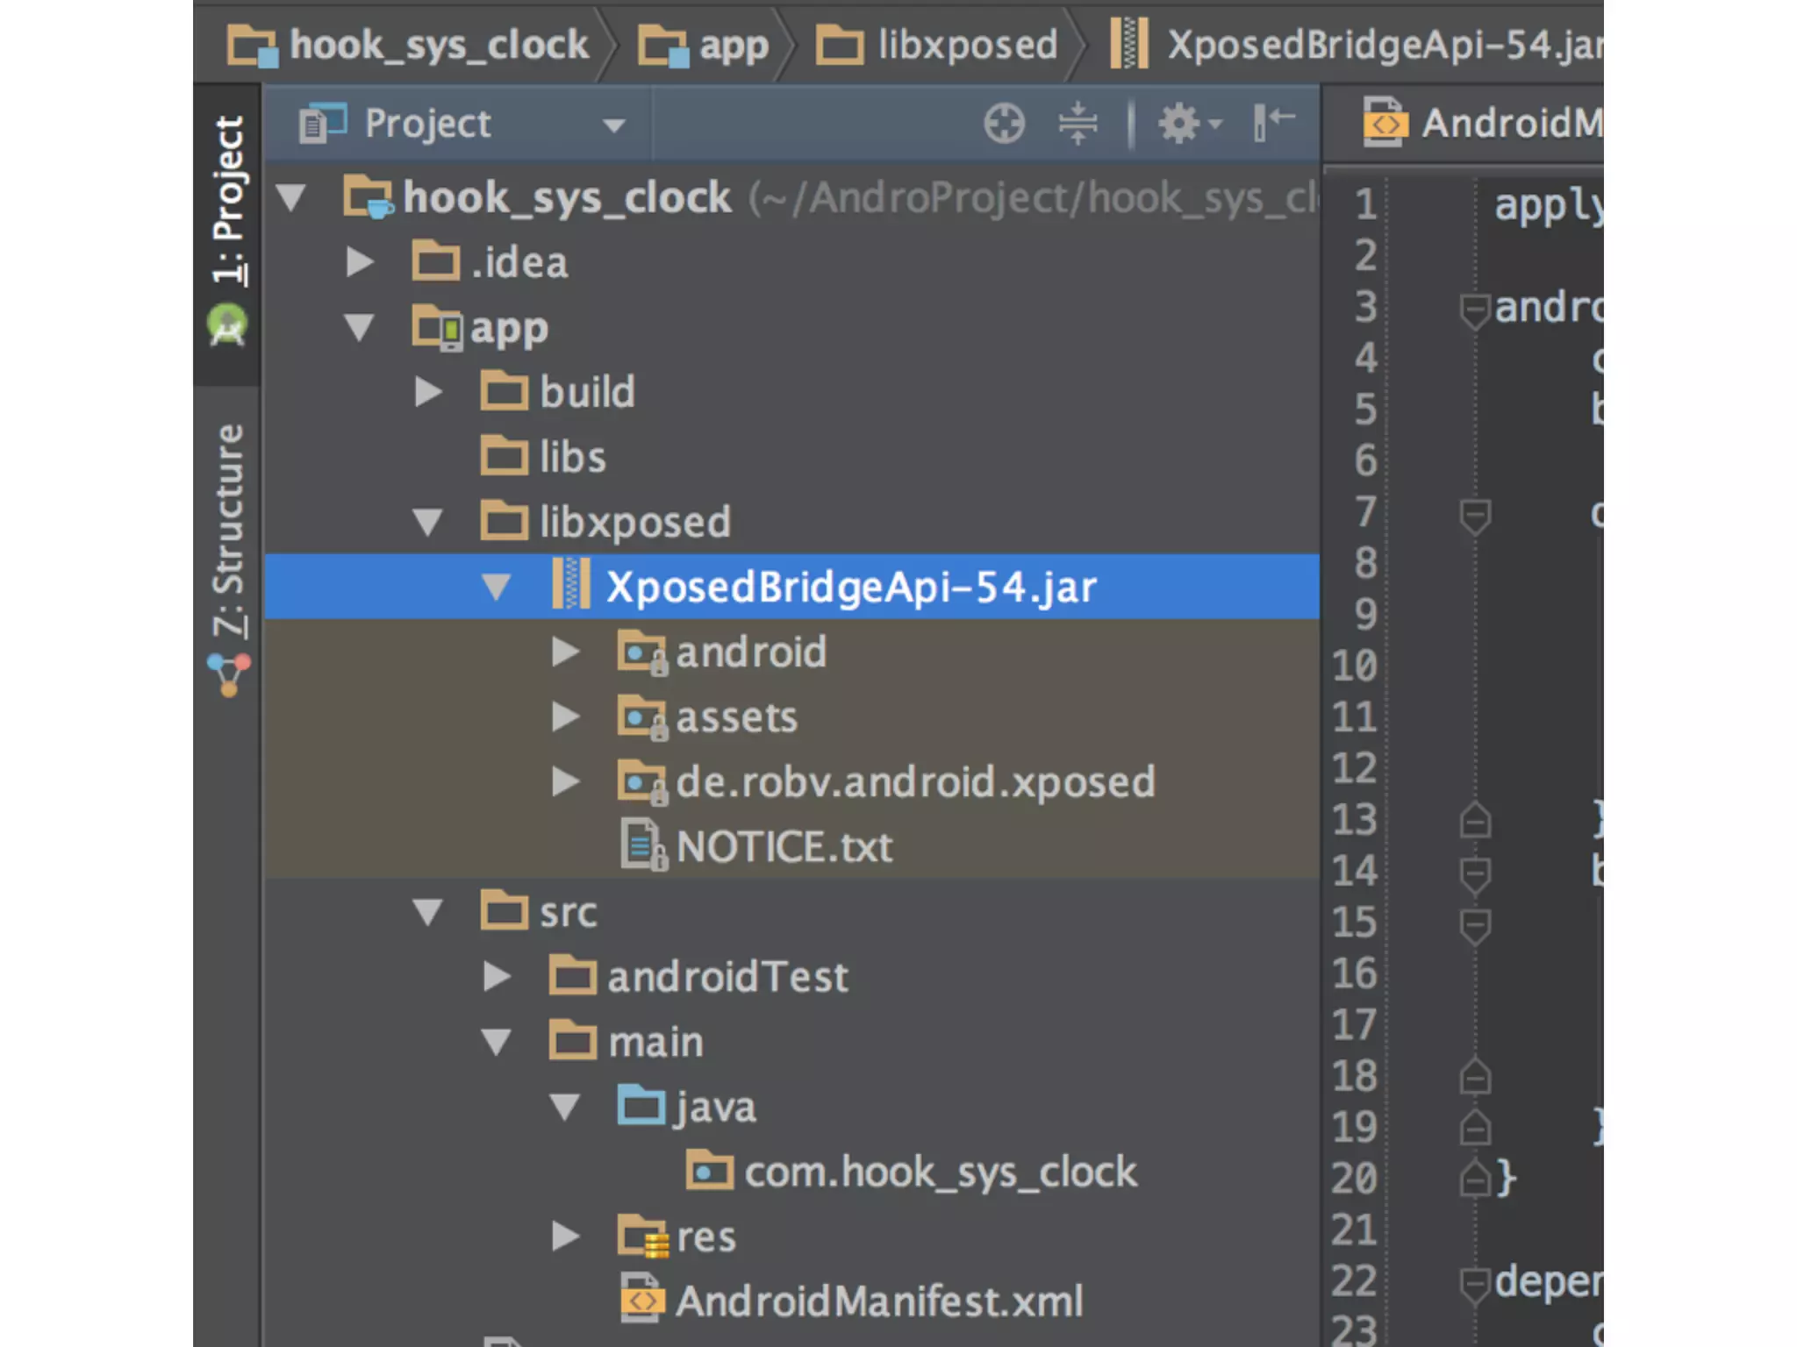Select the build folder icon
This screenshot has height=1347, width=1797.
505,390
